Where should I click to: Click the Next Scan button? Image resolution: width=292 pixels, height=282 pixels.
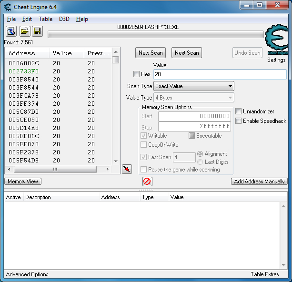pos(187,53)
